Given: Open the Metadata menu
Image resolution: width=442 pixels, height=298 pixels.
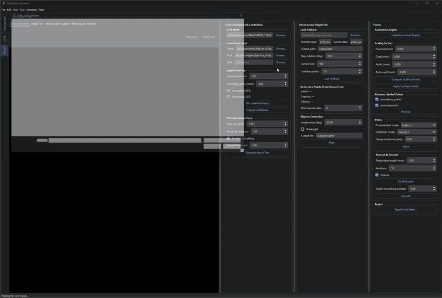Looking at the screenshot, I should pyautogui.click(x=31, y=9).
